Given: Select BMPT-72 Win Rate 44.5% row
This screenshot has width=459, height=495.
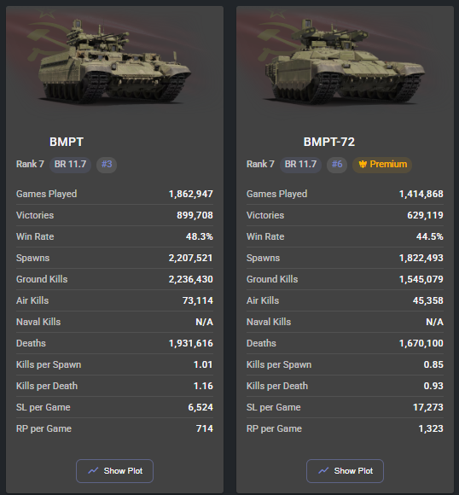Looking at the screenshot, I should 345,236.
